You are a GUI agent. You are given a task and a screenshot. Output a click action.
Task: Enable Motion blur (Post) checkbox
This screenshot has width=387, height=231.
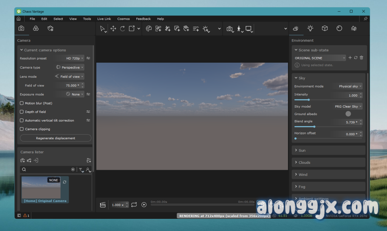click(22, 103)
